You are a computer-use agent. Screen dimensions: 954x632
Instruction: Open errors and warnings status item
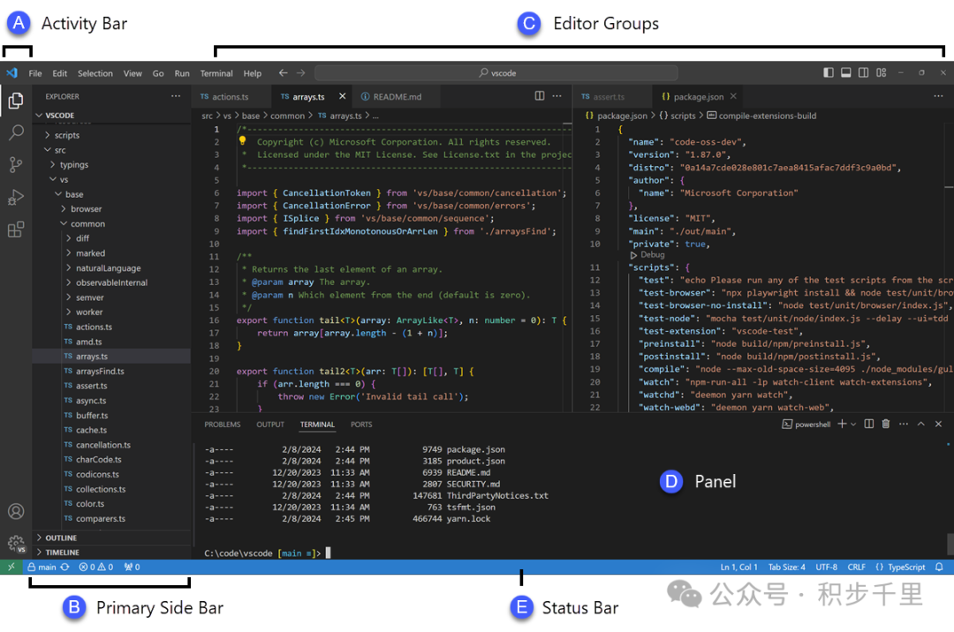coord(96,567)
